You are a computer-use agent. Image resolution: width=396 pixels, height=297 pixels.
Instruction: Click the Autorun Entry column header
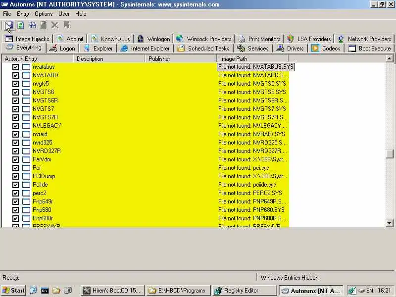pos(38,59)
